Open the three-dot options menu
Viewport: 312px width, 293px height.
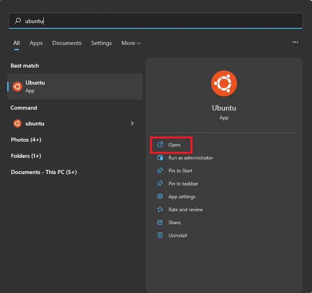click(295, 42)
